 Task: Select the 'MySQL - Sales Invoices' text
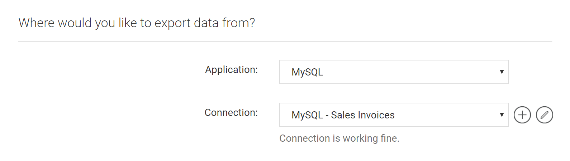(343, 115)
